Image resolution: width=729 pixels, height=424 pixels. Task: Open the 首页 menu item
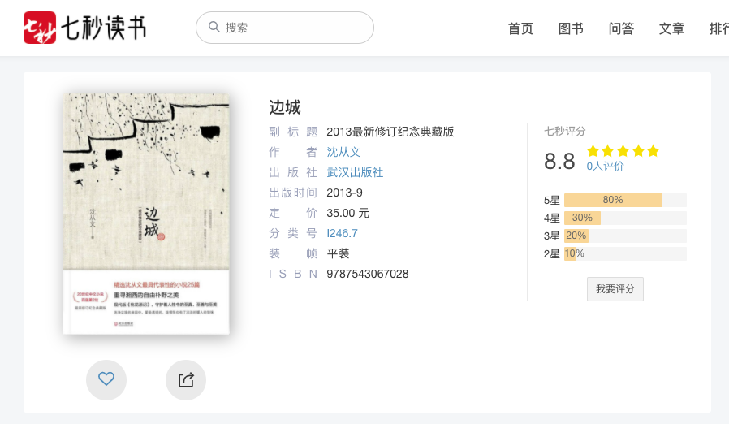pyautogui.click(x=520, y=29)
